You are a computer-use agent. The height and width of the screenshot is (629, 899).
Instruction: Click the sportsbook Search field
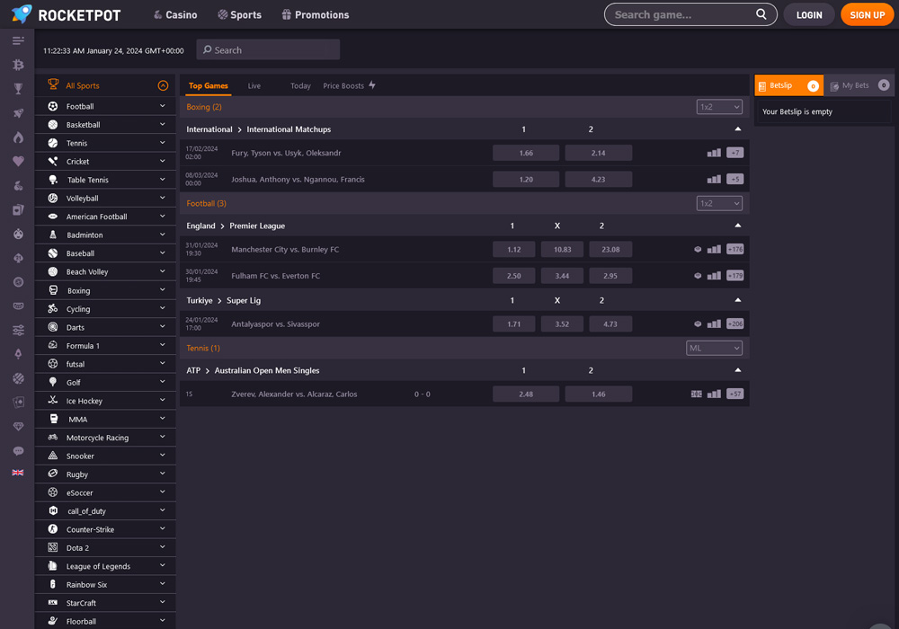point(268,49)
